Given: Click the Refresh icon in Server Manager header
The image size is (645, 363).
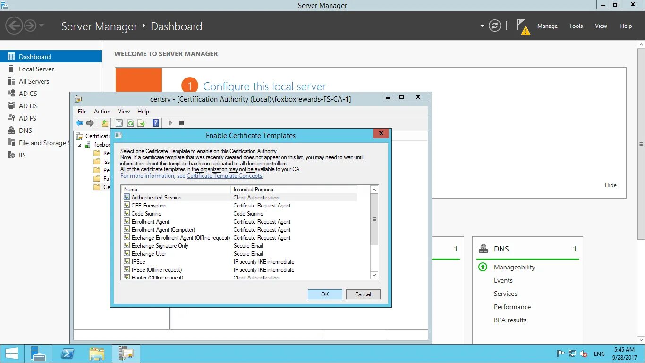Looking at the screenshot, I should [495, 26].
